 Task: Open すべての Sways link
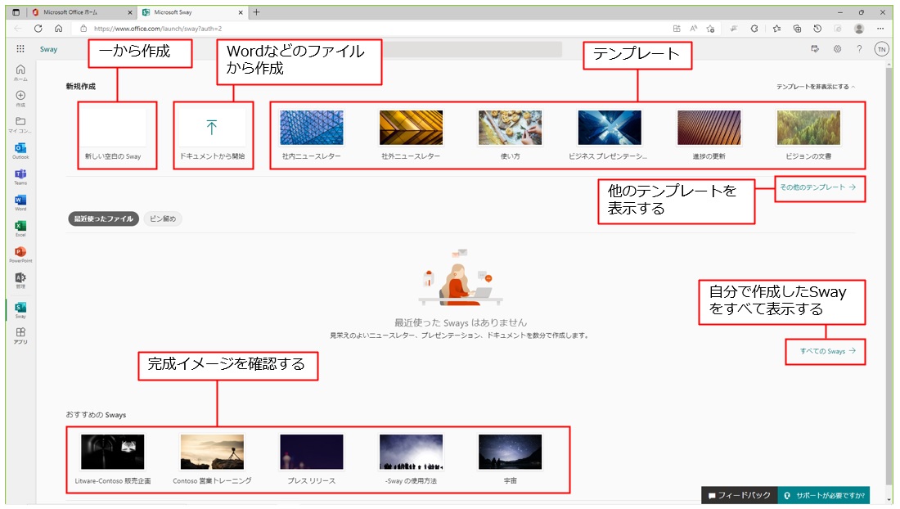tap(827, 351)
